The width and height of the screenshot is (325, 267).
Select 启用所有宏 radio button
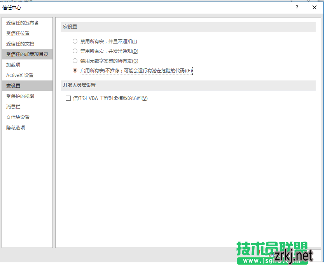[x=75, y=70]
